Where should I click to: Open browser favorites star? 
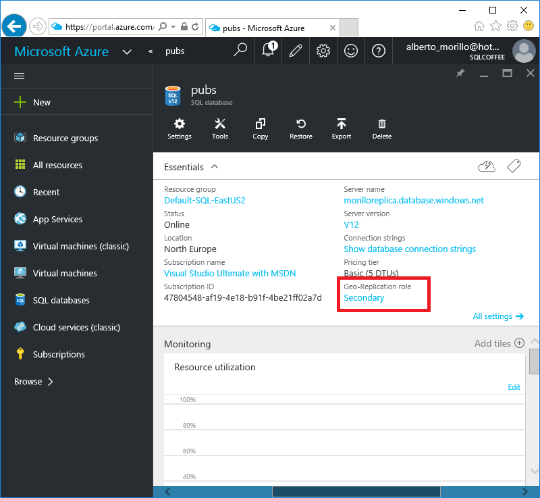(x=495, y=26)
